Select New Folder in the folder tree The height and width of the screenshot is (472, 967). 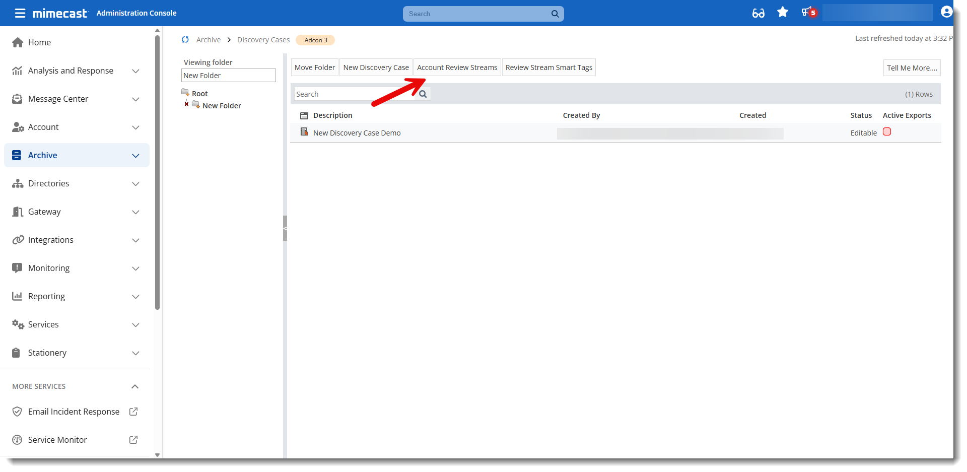[x=222, y=106]
